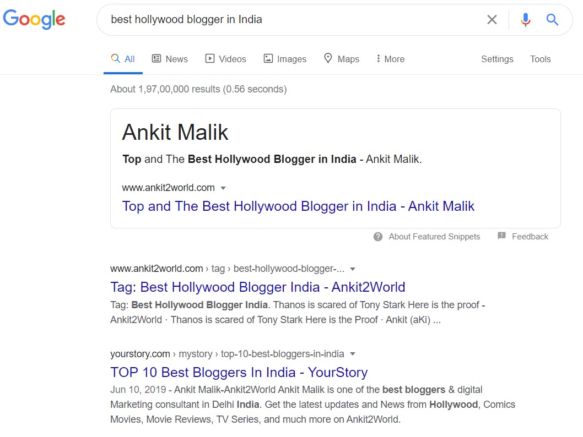
Task: Open 'Tag: Best Hollywood Blogger India - Ankit2World' link
Action: pyautogui.click(x=258, y=287)
